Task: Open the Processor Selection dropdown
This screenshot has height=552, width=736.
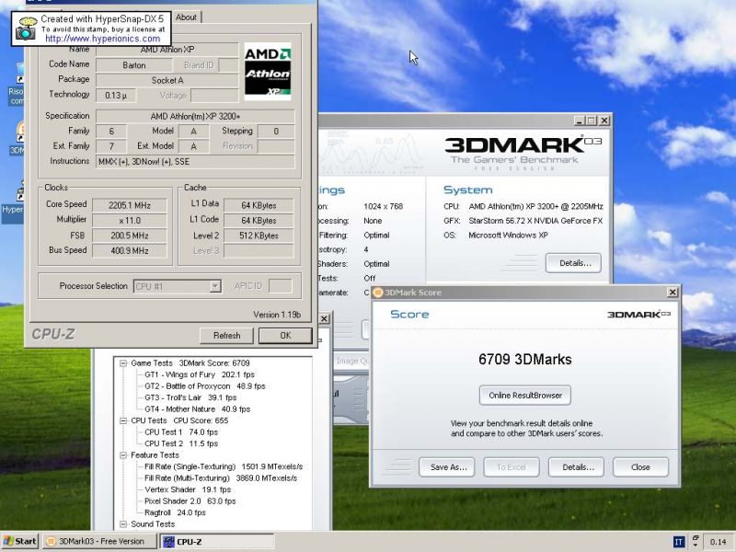Action: pos(178,286)
